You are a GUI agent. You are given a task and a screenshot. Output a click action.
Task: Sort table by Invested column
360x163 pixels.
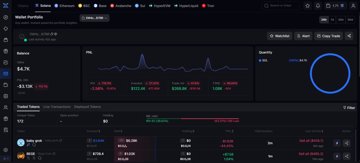point(93,131)
